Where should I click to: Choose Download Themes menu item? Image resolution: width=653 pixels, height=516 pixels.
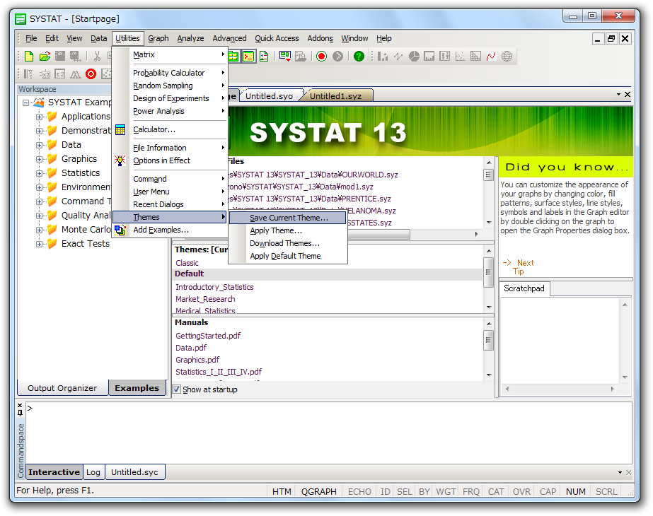tap(288, 243)
